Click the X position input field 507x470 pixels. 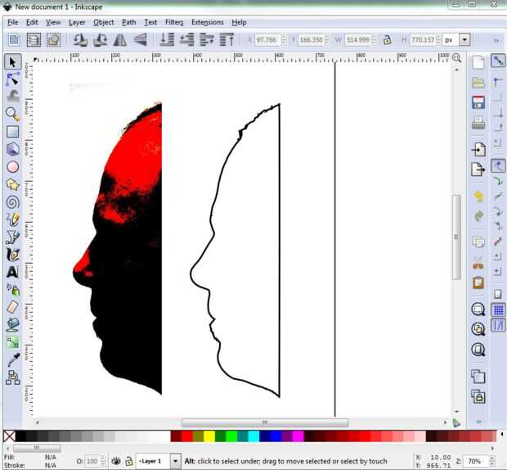pos(266,40)
